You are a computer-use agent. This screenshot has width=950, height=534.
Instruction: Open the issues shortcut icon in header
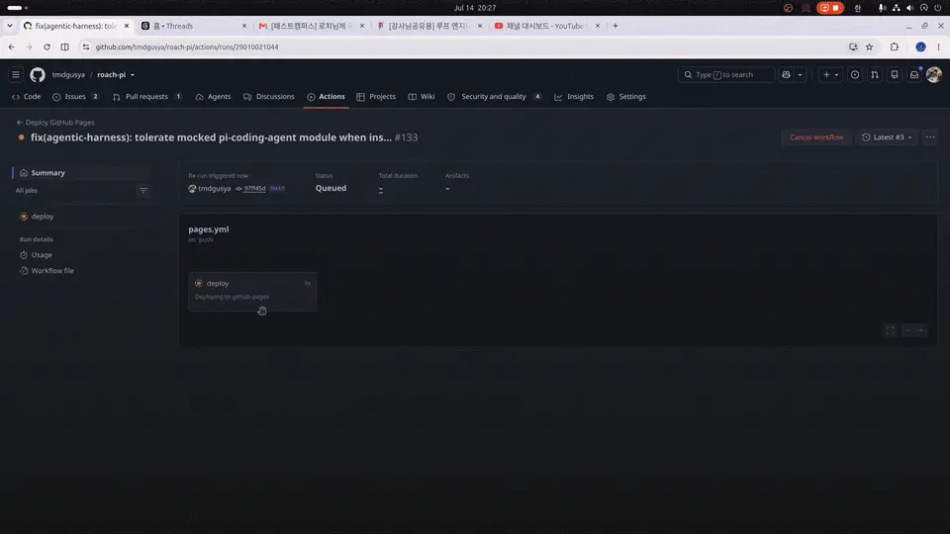pos(855,74)
